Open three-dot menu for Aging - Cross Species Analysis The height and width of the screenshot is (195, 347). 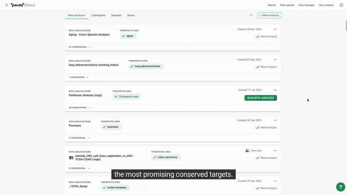point(275,29)
